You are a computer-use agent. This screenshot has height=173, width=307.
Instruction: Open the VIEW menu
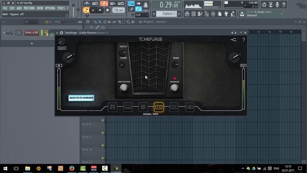click(40, 8)
